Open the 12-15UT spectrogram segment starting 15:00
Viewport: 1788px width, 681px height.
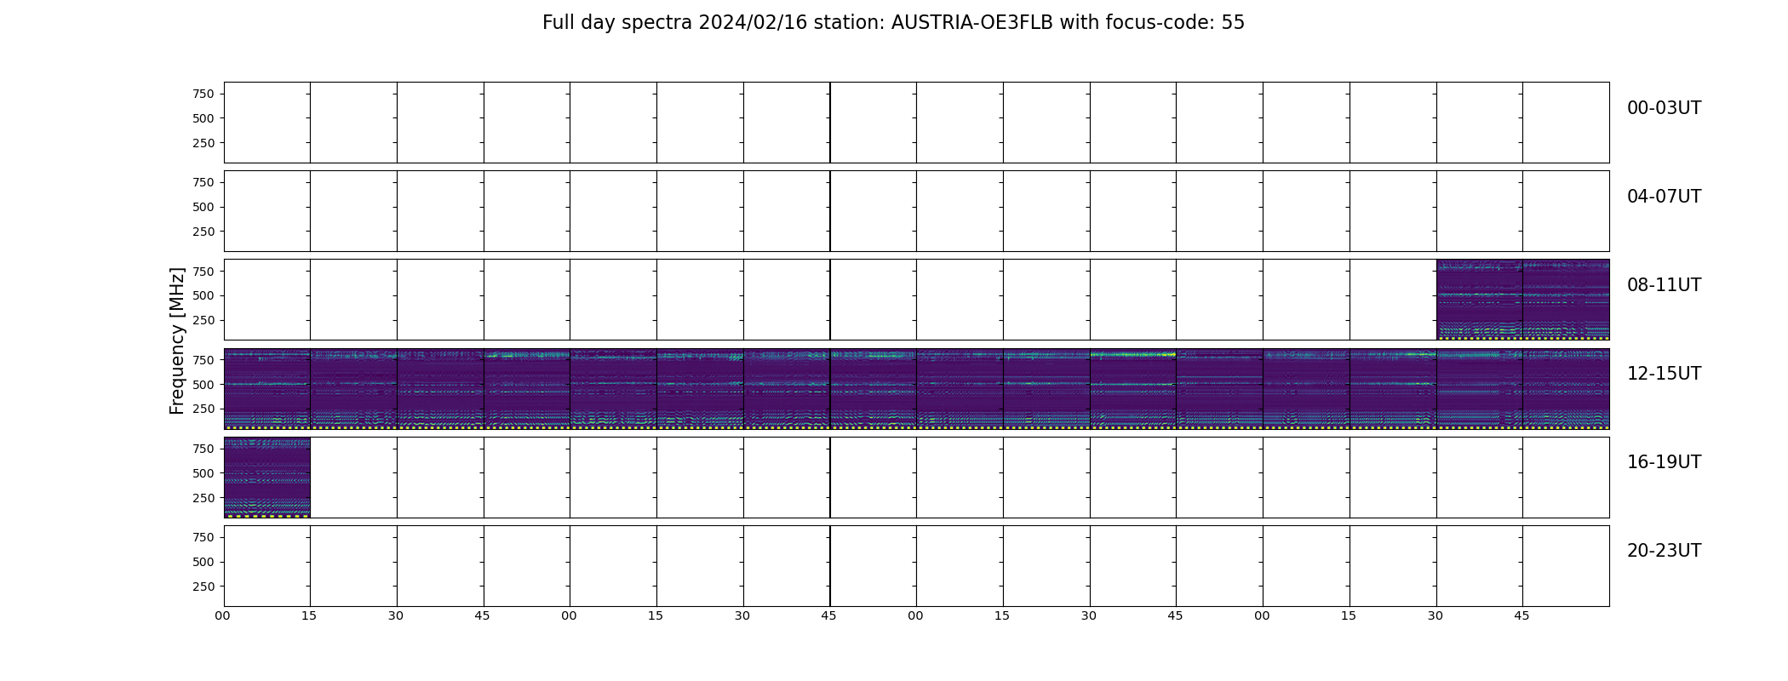pos(1306,389)
